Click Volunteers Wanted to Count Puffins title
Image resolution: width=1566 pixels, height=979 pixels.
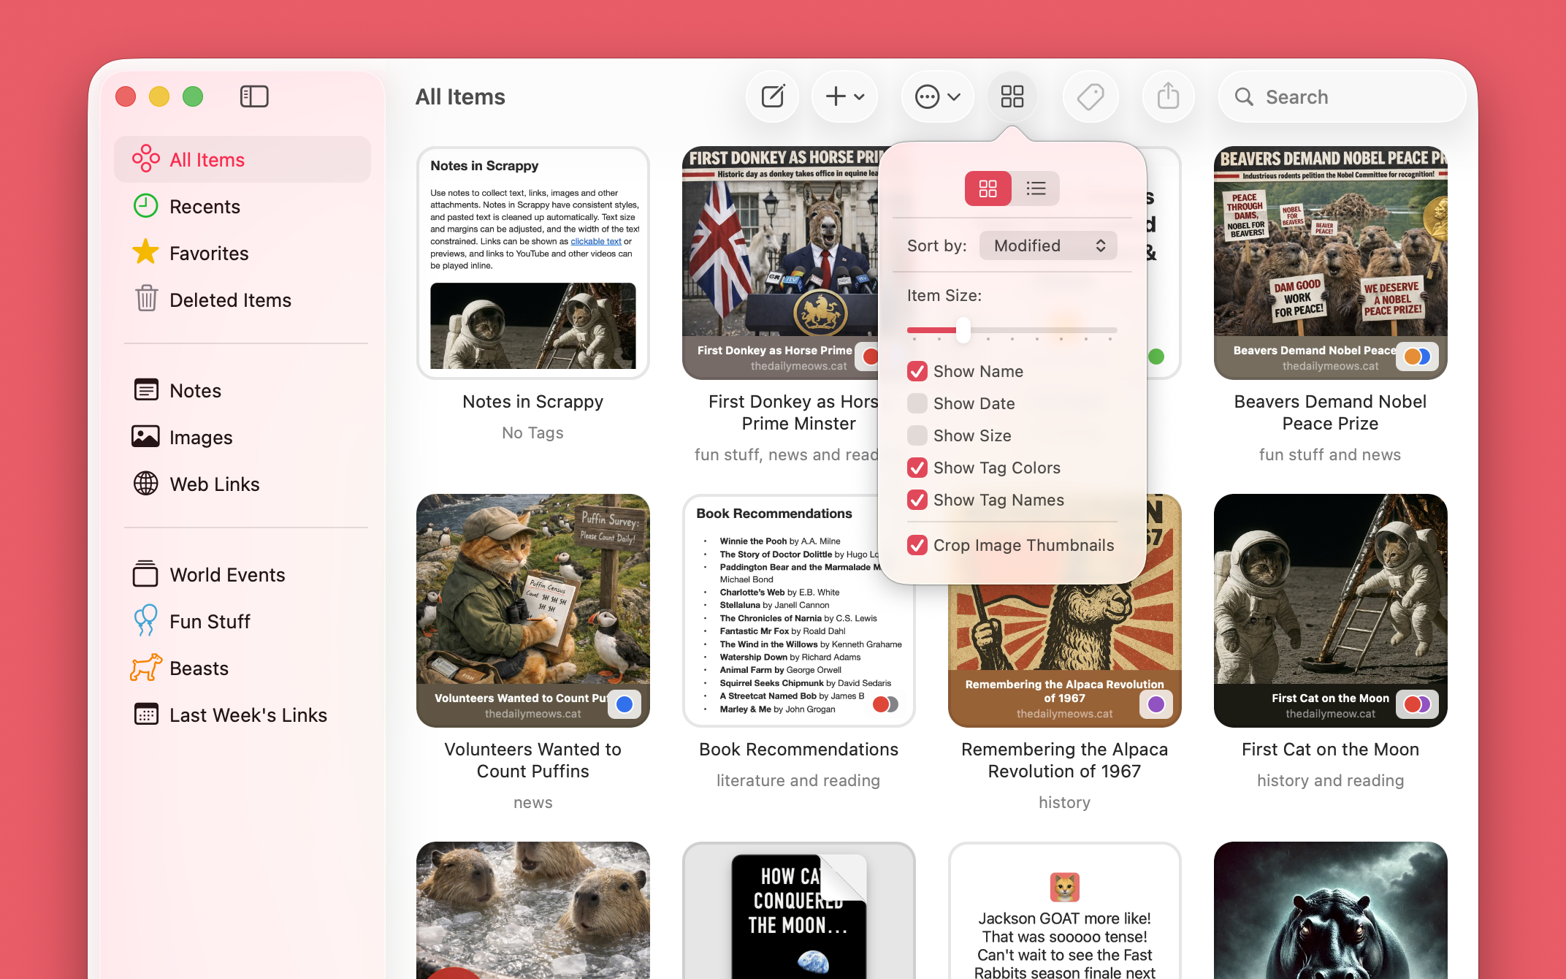533,761
